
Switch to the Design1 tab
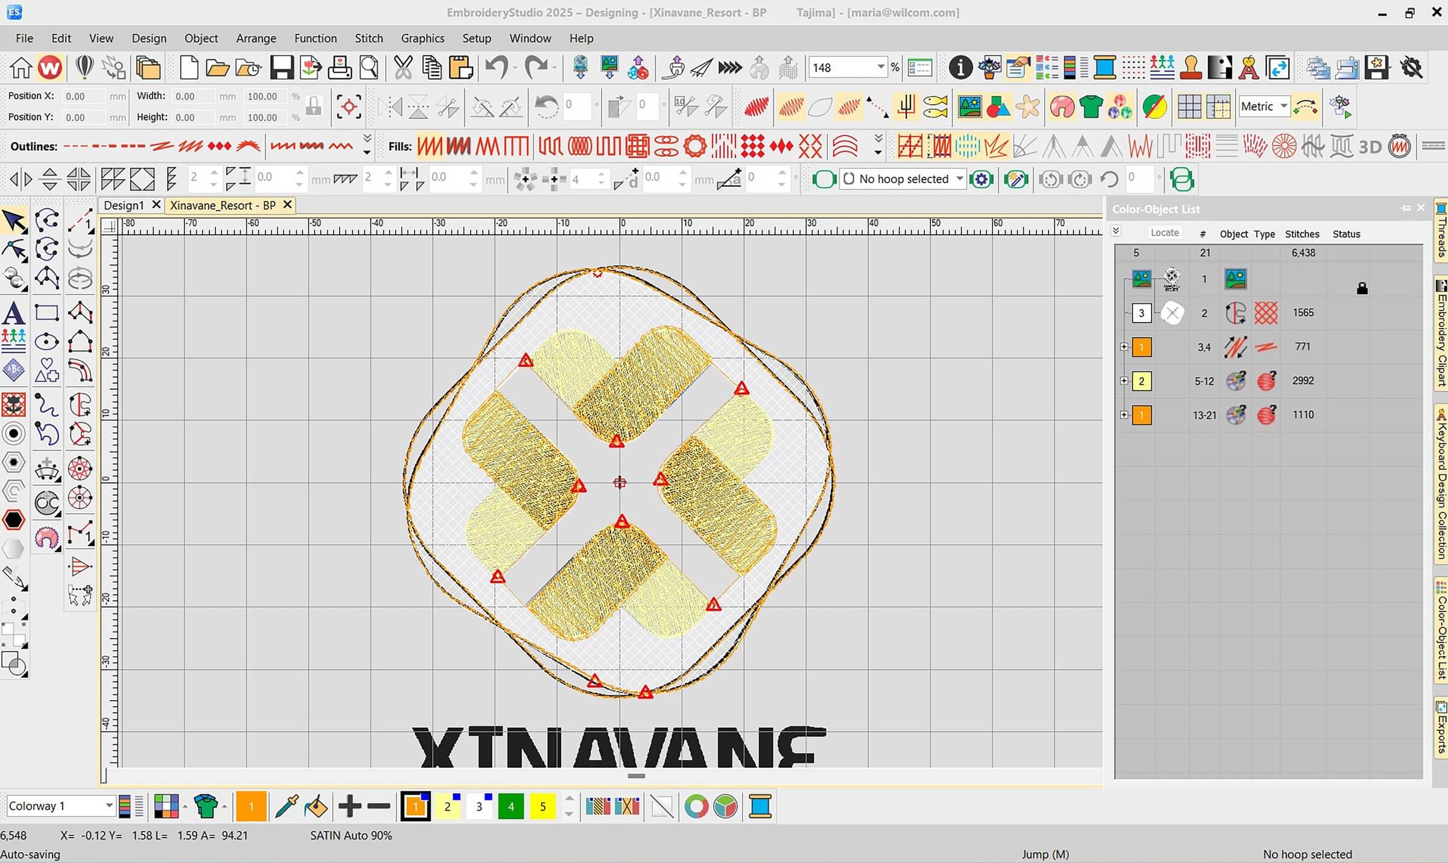[x=124, y=205]
